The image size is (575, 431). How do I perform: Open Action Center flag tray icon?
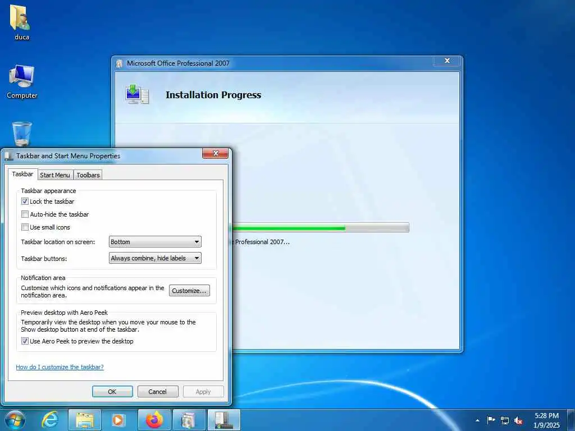[x=491, y=420]
